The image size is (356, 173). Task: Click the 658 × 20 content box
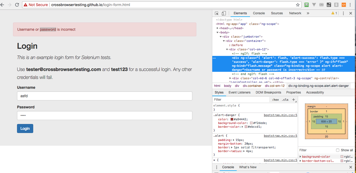(x=327, y=121)
